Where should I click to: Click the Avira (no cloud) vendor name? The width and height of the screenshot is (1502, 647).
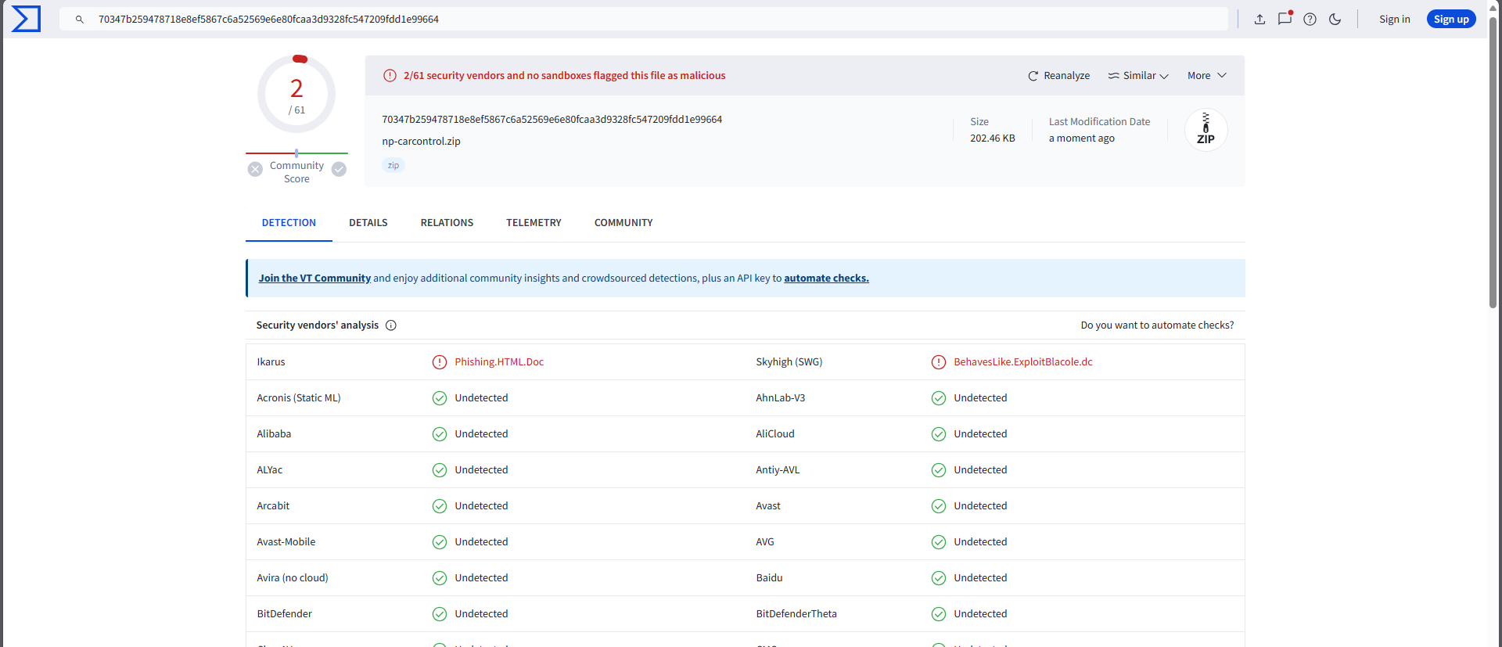click(x=292, y=578)
